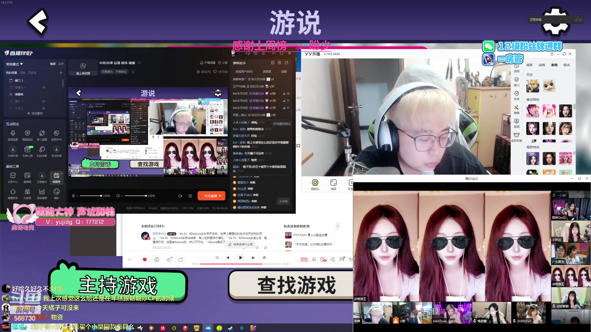
Task: Seek in the song progress bar
Action: pos(241,264)
